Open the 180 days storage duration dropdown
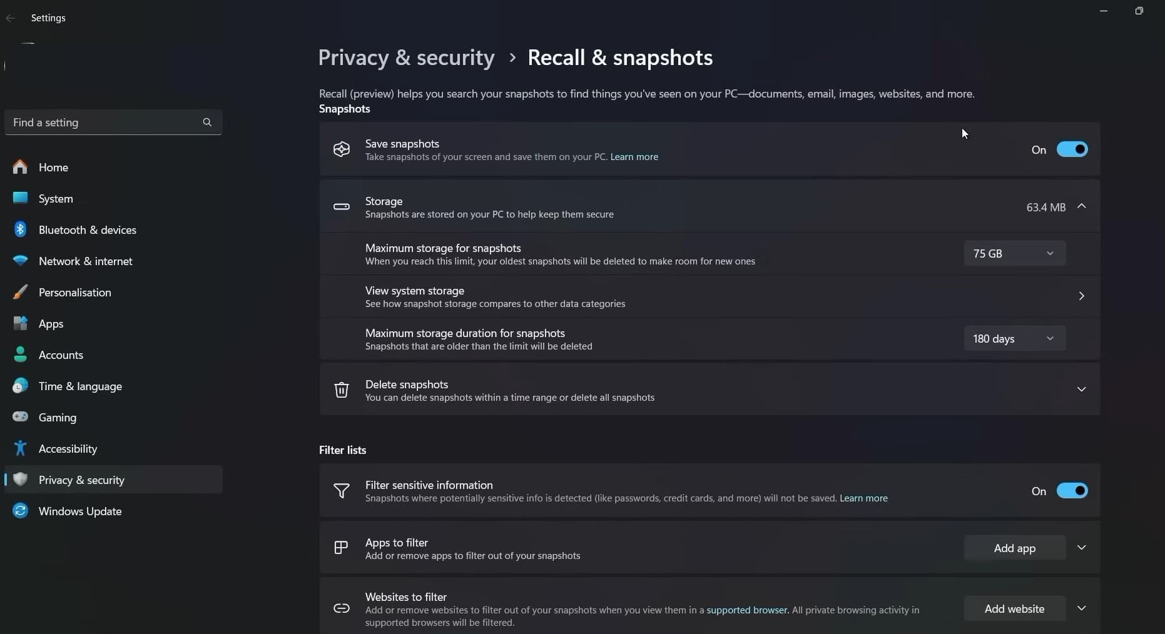Image resolution: width=1165 pixels, height=634 pixels. point(1014,338)
